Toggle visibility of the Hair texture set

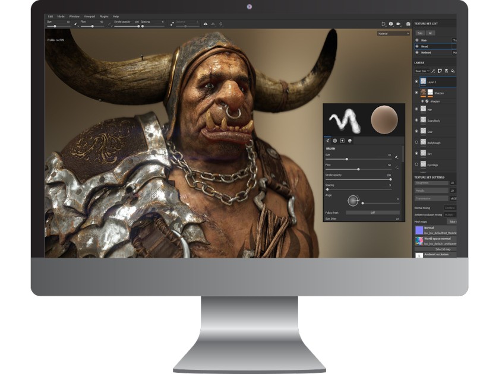417,40
